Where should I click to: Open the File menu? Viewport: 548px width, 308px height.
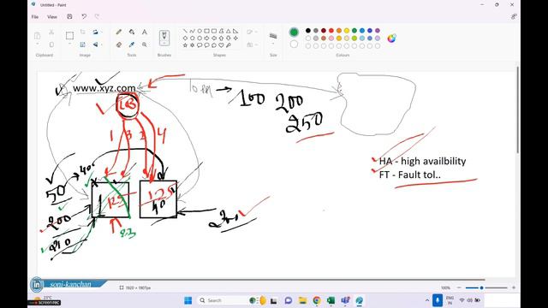coord(35,17)
